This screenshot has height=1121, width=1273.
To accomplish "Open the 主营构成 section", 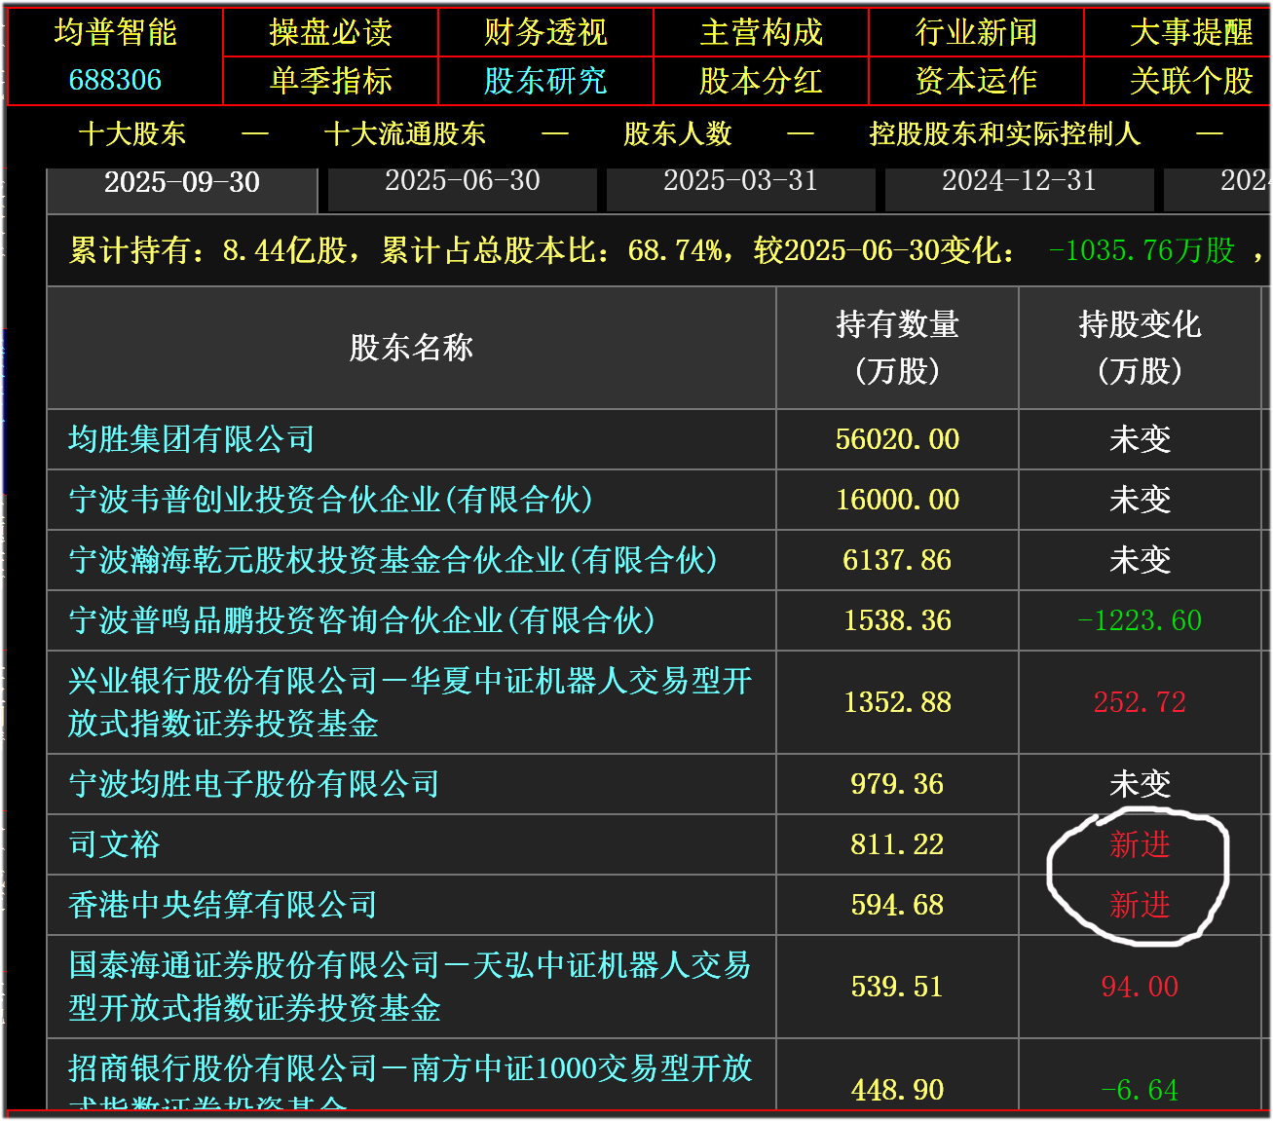I will 762,33.
